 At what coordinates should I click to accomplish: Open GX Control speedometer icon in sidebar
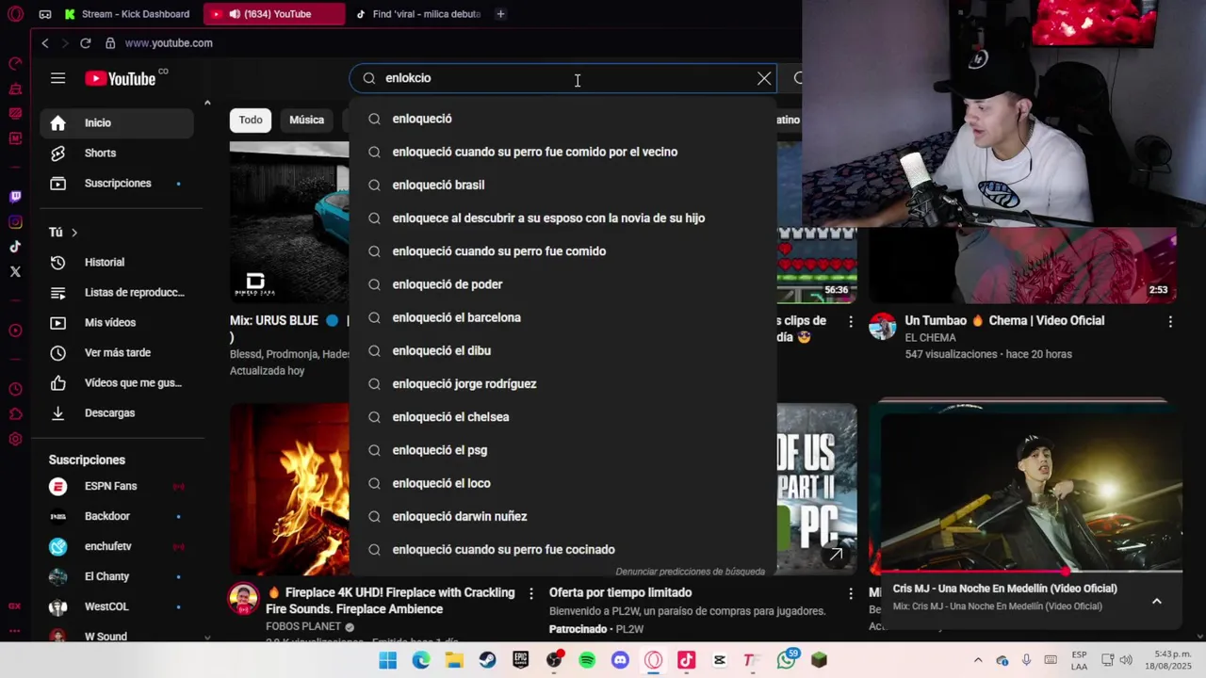tap(15, 63)
